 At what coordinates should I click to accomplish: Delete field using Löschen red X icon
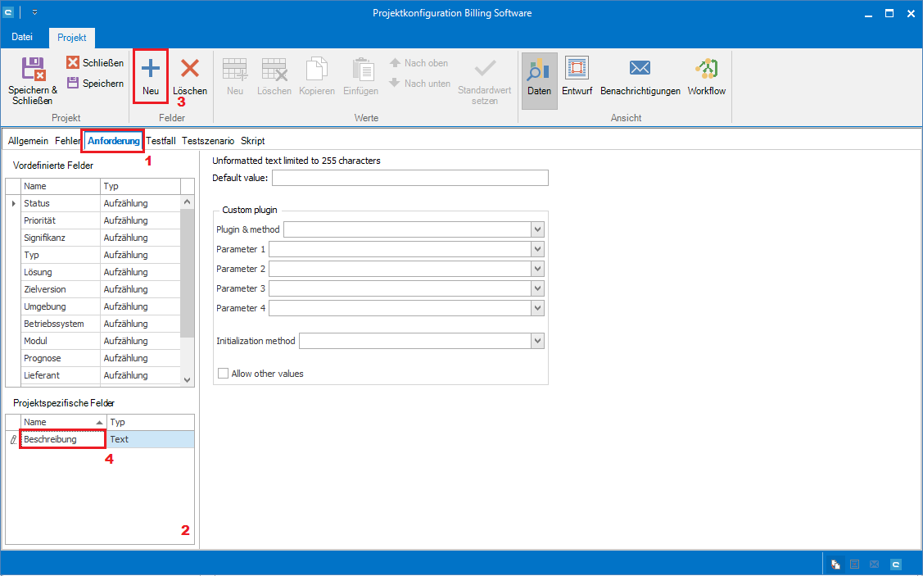(190, 69)
